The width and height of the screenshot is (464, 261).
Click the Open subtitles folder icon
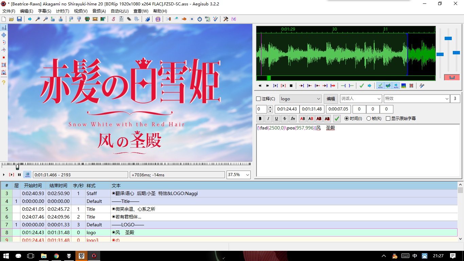(11, 19)
